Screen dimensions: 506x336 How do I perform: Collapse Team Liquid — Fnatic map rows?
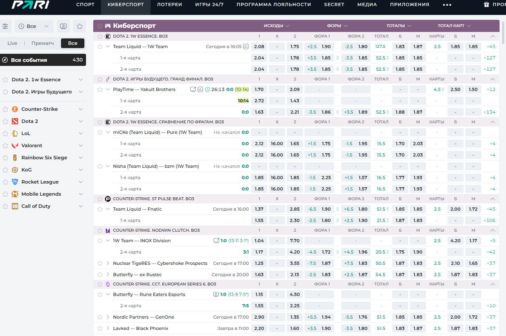point(108,209)
